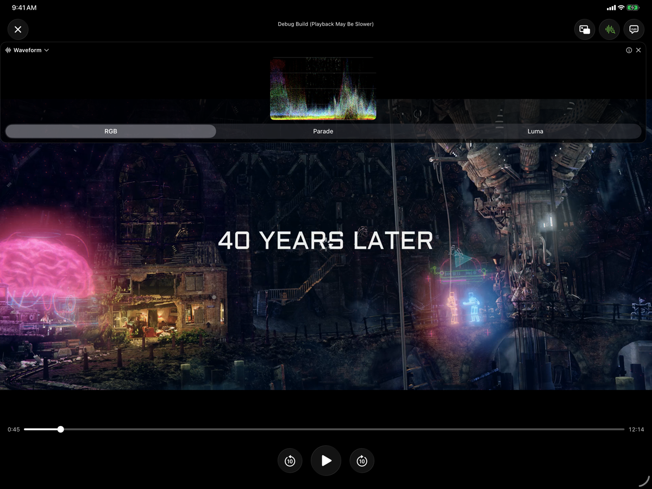Viewport: 652px width, 489px height.
Task: Show info for the Waveform scope
Action: click(629, 50)
